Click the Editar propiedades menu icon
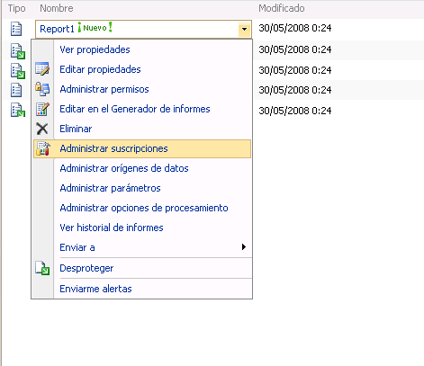This screenshot has width=424, height=366. (42, 69)
